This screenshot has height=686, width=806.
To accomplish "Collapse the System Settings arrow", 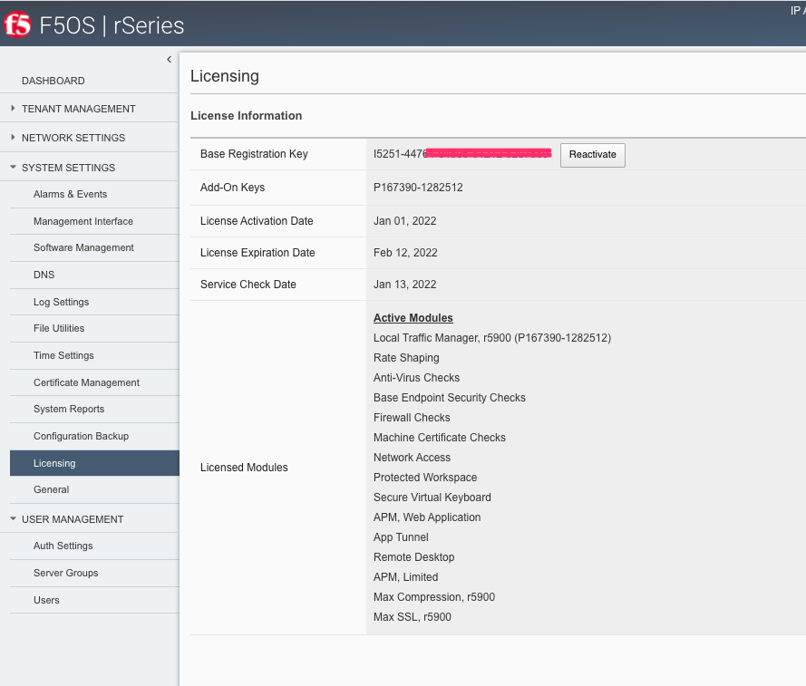I will [13, 167].
